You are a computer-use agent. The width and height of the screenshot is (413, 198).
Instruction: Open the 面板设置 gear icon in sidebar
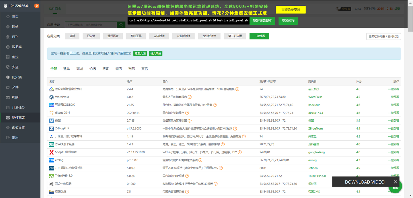[8, 127]
